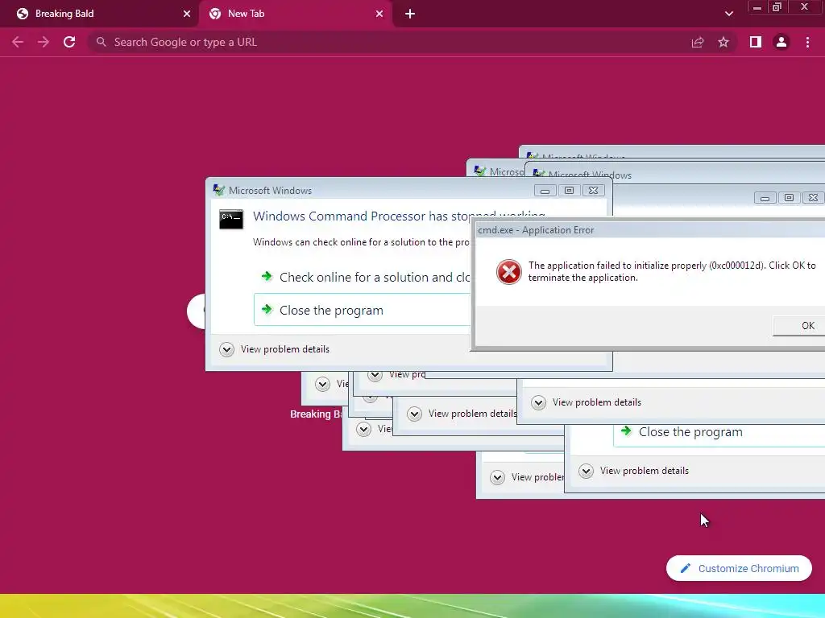Maximize the front Microsoft Windows error dialog
Viewport: 825px width, 618px height.
[569, 190]
